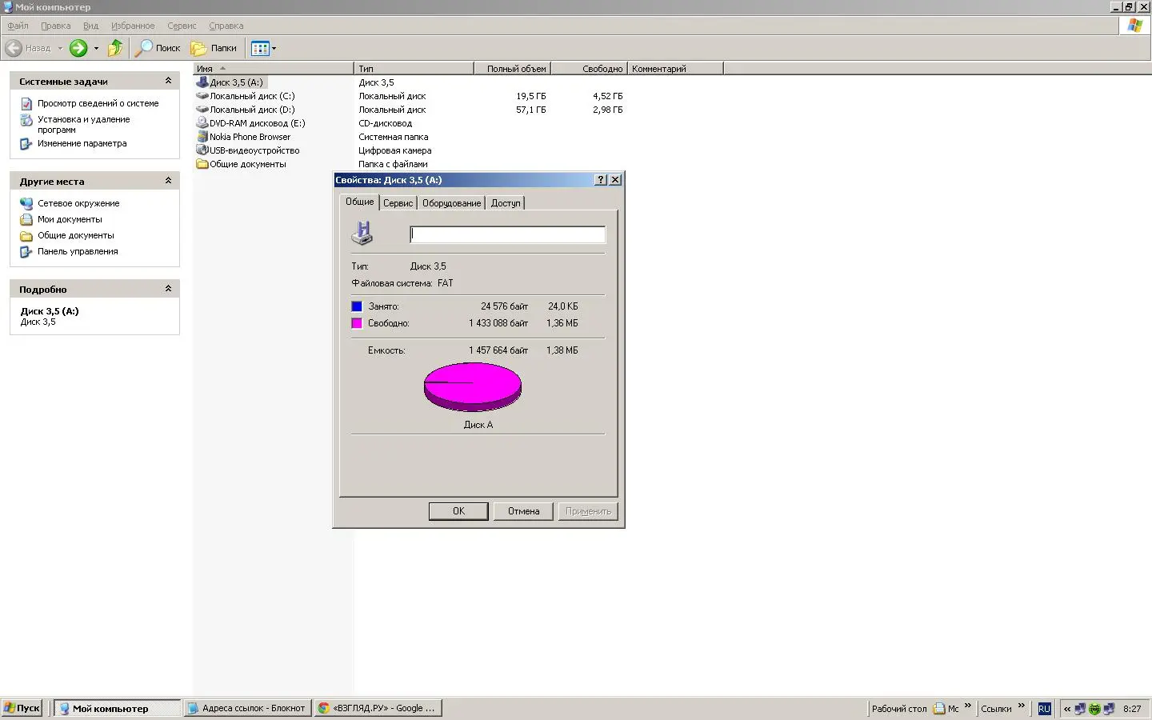
Task: Expand the Рабочий стол toolbar chevron on the taskbar
Action: click(x=968, y=706)
